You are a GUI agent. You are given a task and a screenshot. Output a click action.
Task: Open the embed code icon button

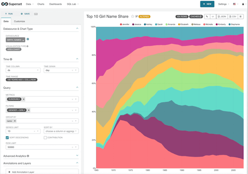click(213, 17)
